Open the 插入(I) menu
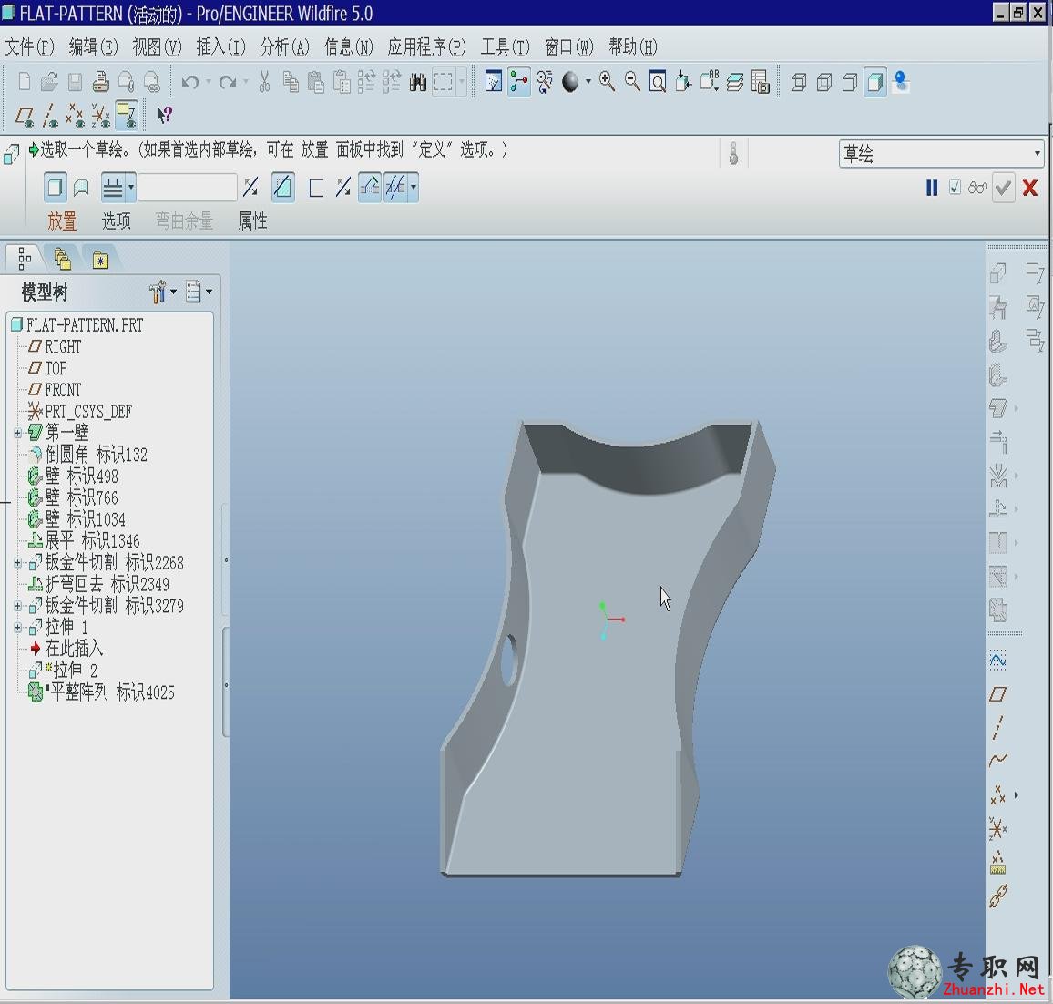 coord(221,47)
